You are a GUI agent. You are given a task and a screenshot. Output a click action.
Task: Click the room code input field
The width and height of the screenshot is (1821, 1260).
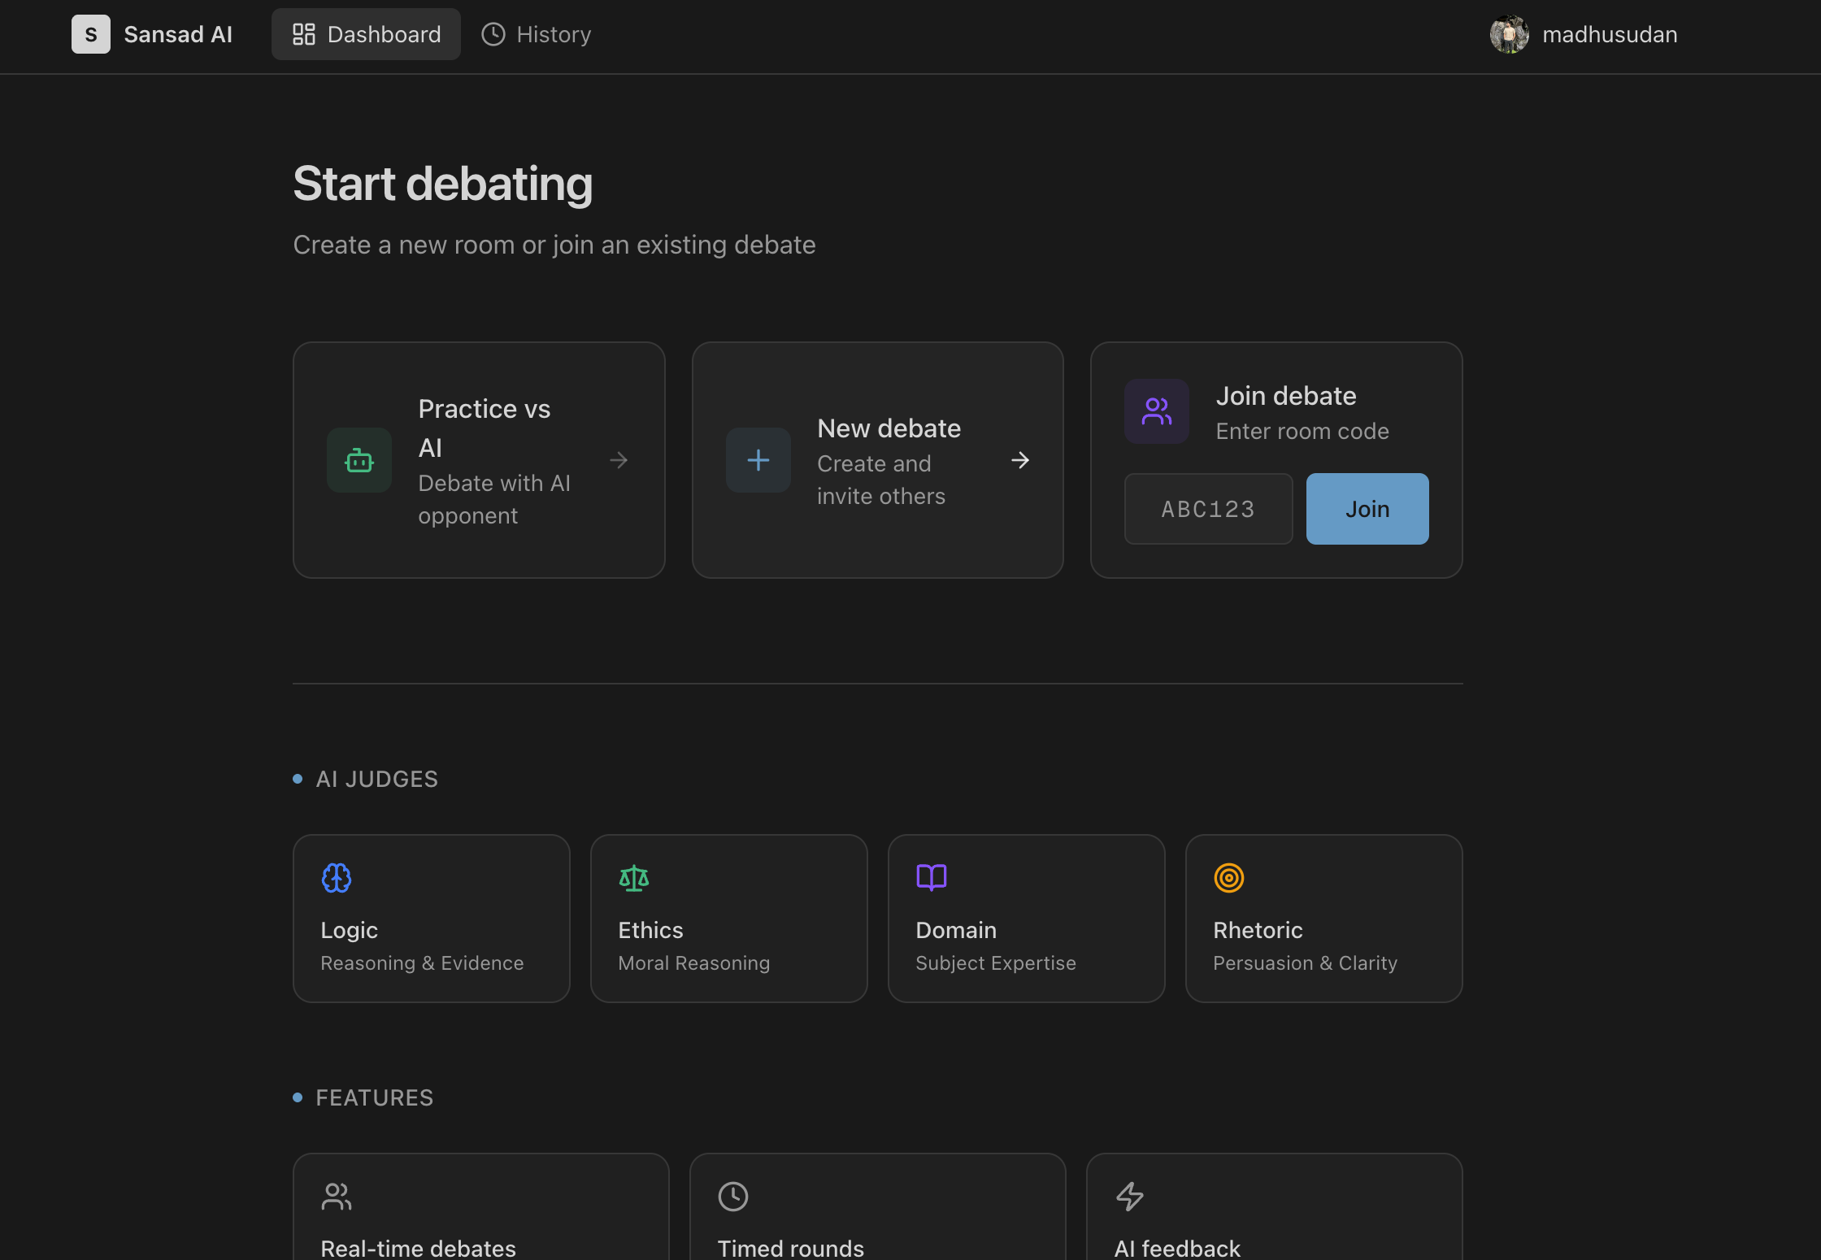coord(1208,509)
